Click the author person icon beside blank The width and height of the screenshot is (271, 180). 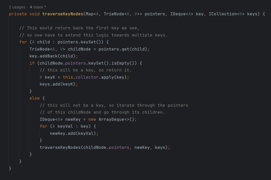[x=31, y=7]
